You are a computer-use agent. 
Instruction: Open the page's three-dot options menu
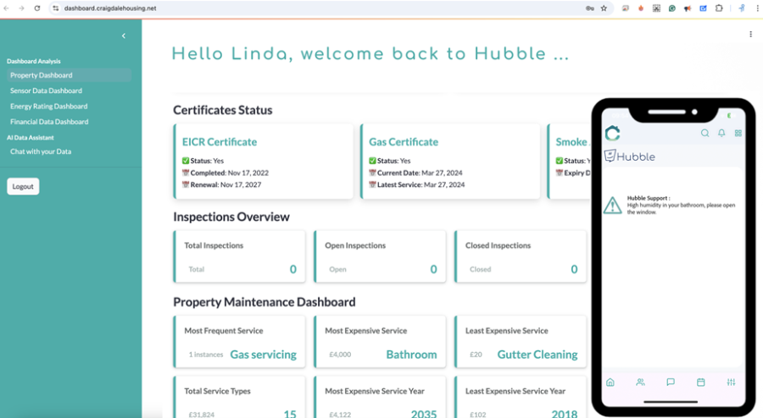[x=751, y=34]
